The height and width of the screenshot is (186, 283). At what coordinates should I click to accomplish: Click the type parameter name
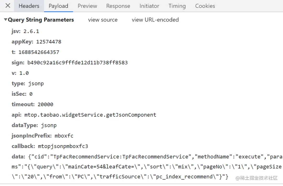(x=18, y=84)
